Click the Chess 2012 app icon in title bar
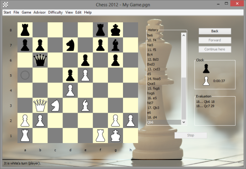This screenshot has width=246, height=169. pyautogui.click(x=5, y=5)
